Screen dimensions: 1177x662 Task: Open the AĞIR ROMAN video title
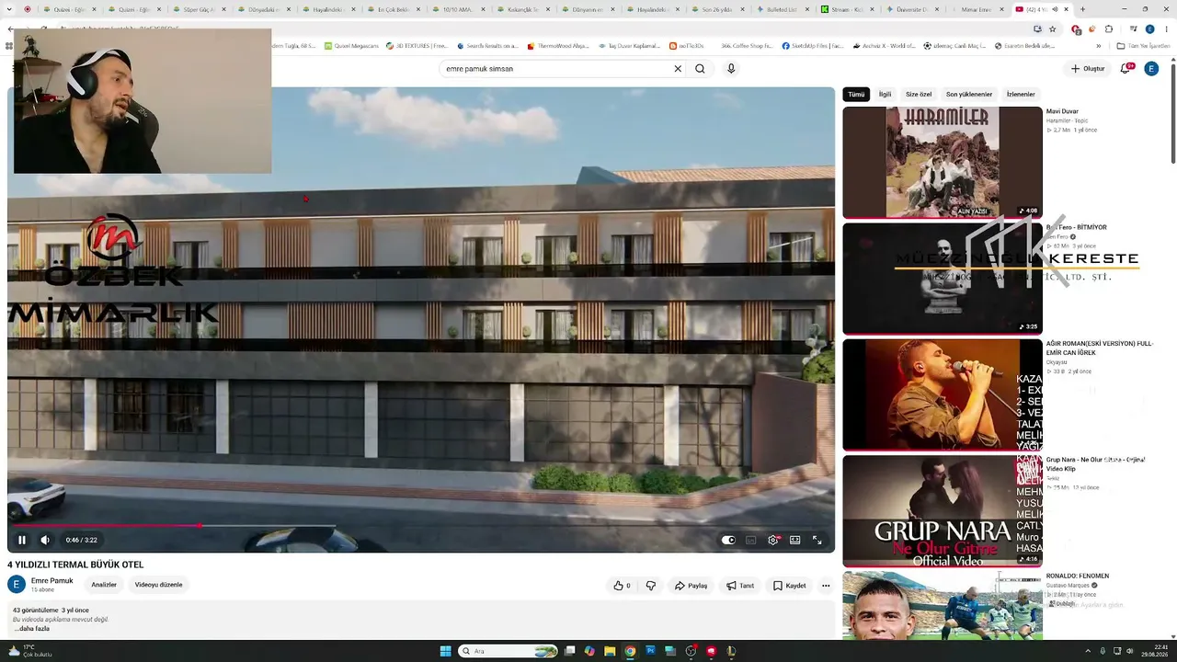point(1100,348)
